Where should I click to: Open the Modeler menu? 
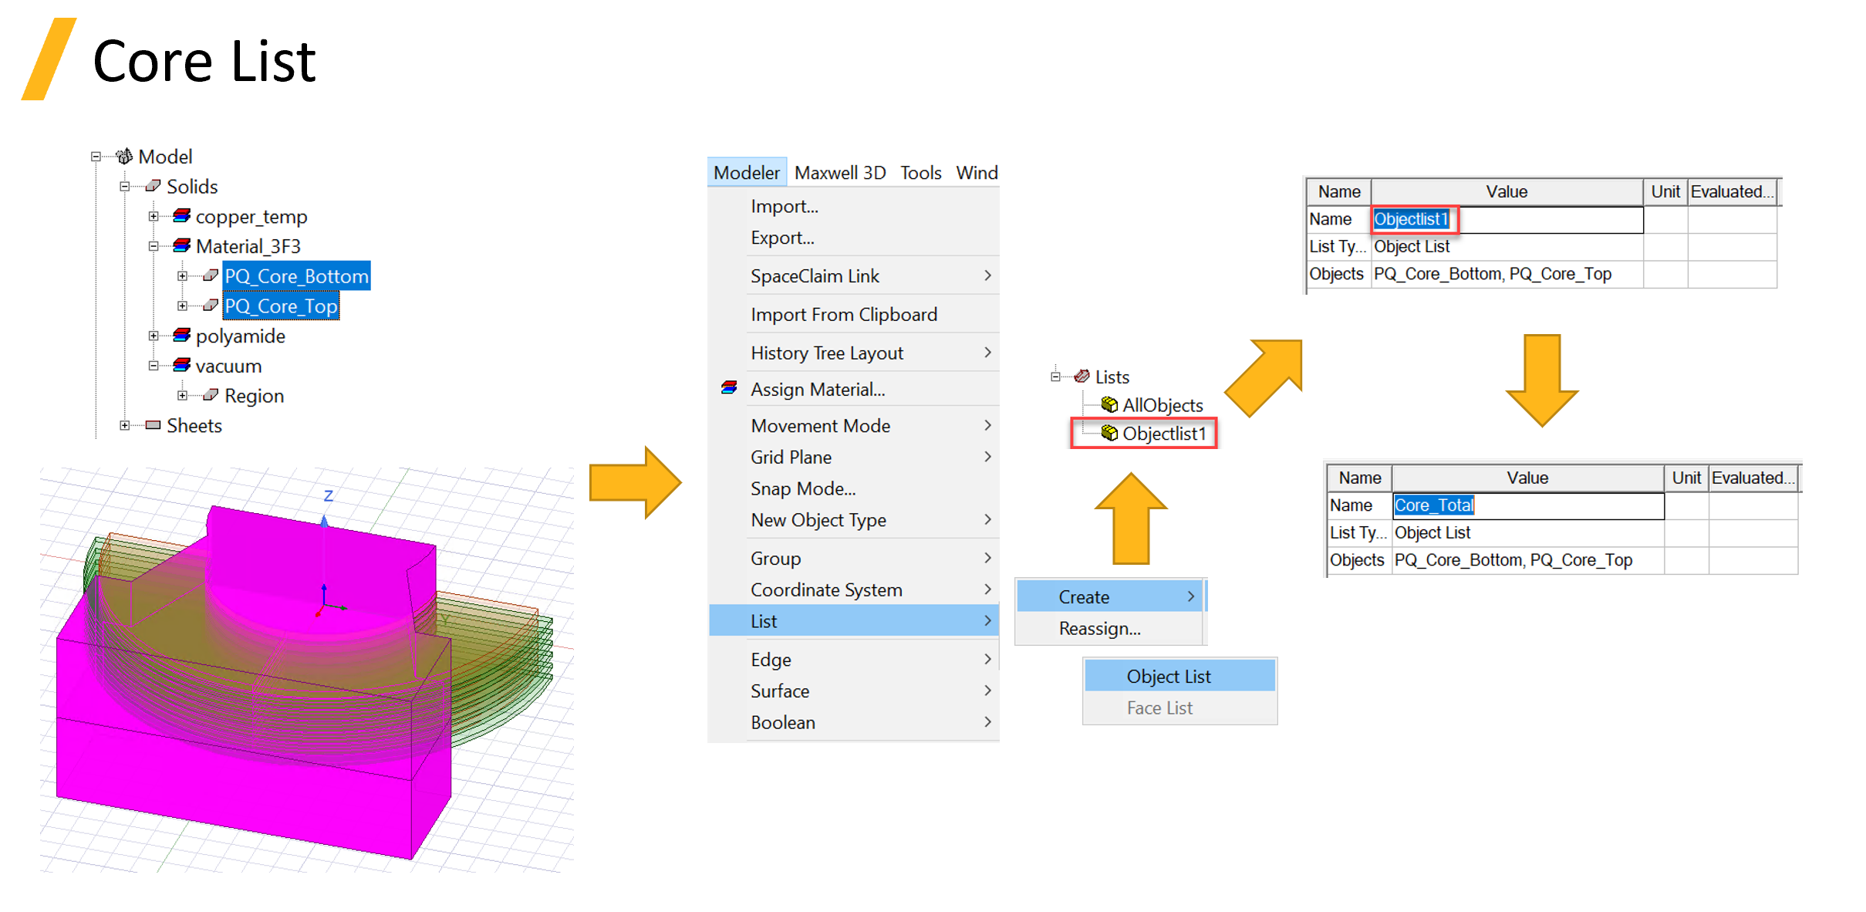(x=746, y=173)
